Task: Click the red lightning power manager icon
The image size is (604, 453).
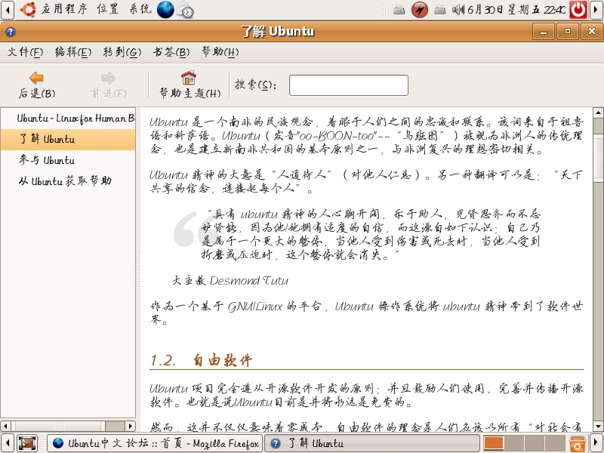Action: tap(420, 10)
